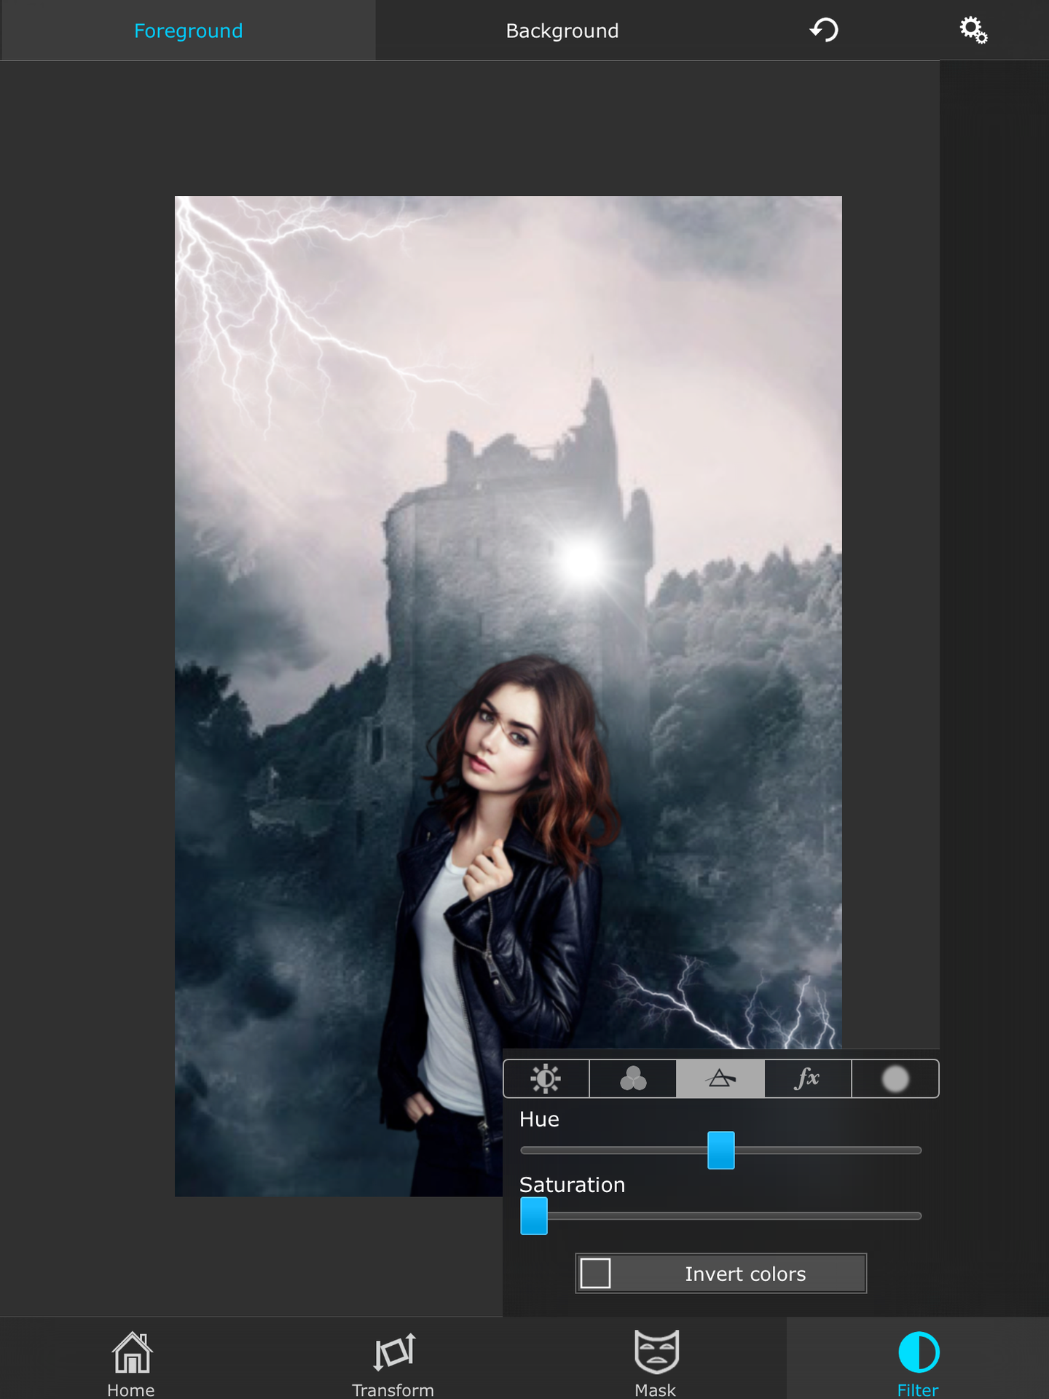This screenshot has height=1399, width=1049.
Task: Switch to the Background tab
Action: pyautogui.click(x=562, y=31)
